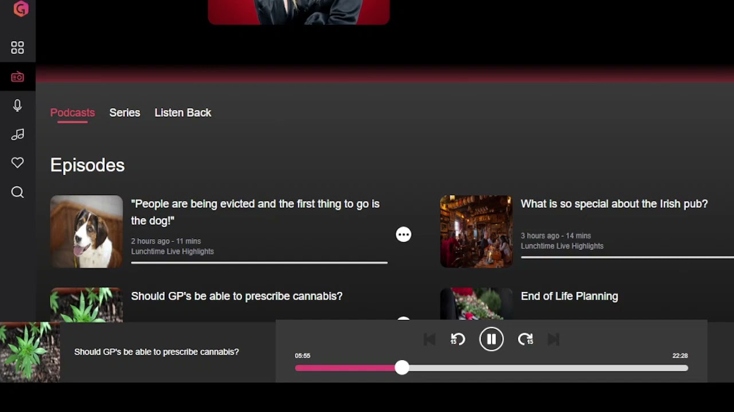The height and width of the screenshot is (412, 734).
Task: Click the End of Life Planning thumbnail
Action: pyautogui.click(x=476, y=304)
